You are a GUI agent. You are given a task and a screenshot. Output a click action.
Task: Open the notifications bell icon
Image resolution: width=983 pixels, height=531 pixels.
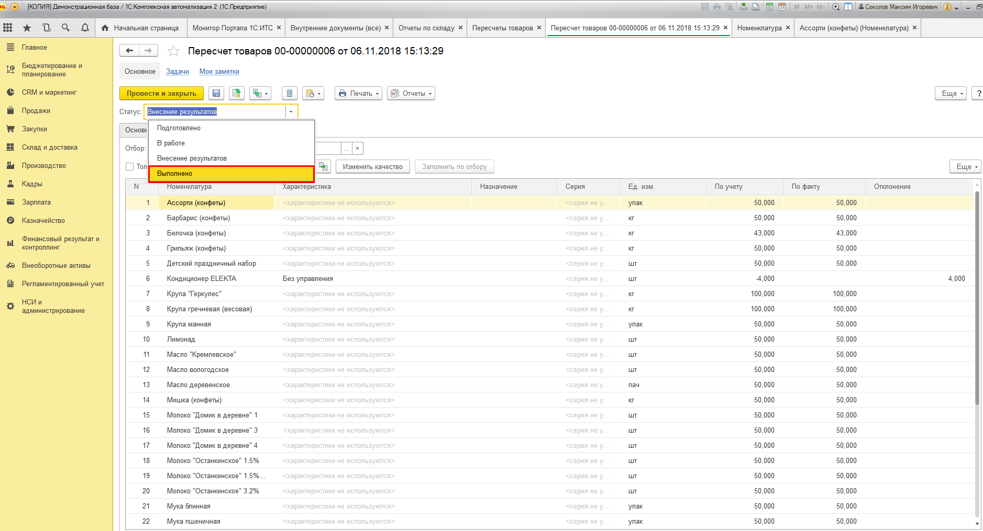click(85, 28)
